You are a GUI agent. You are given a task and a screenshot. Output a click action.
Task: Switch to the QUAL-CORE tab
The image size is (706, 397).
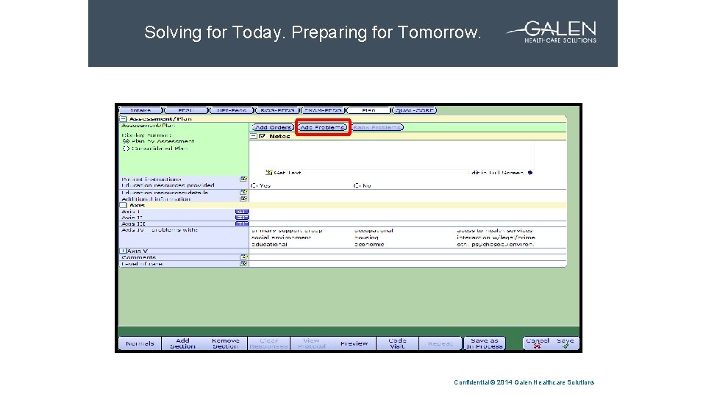(415, 110)
